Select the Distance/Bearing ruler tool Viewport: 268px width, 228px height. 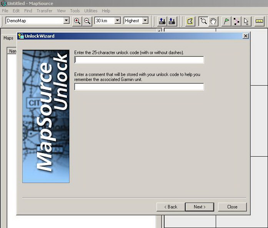(x=259, y=21)
